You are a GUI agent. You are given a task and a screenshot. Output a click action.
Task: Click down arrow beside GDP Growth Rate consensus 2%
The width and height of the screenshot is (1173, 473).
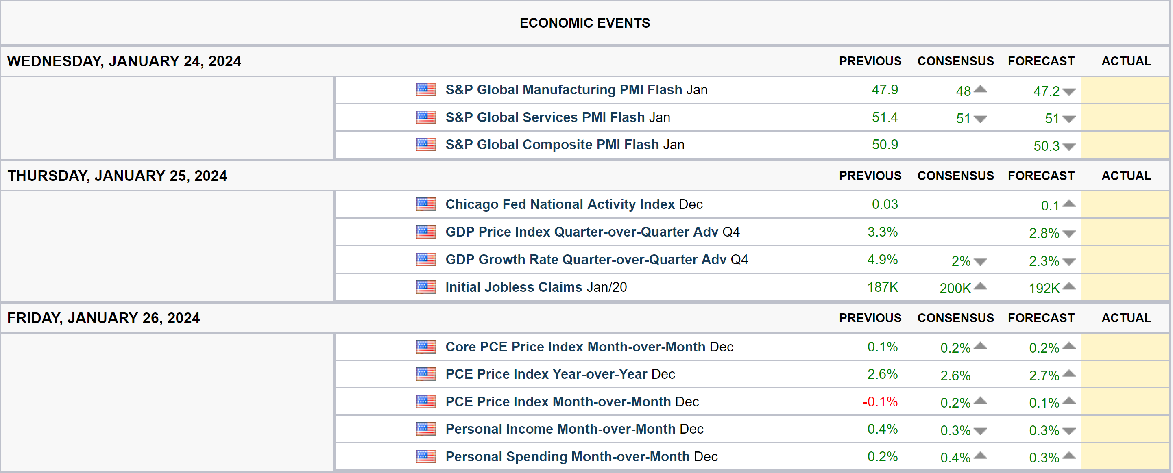[980, 262]
